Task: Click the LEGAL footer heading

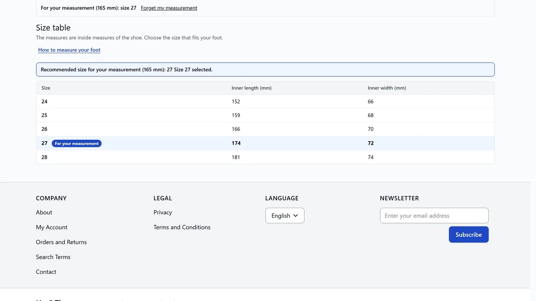Action: click(163, 198)
